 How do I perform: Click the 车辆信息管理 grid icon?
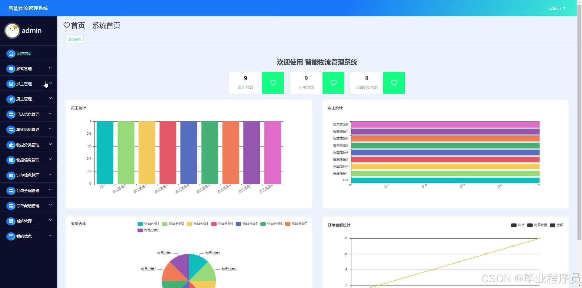tap(11, 129)
